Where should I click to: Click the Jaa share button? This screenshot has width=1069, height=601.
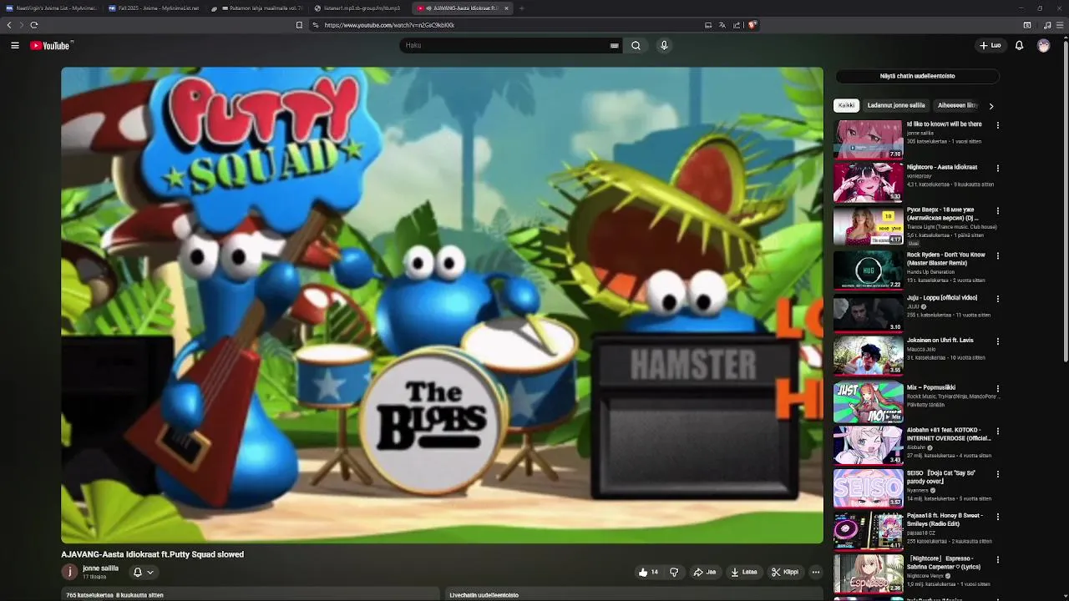[705, 572]
